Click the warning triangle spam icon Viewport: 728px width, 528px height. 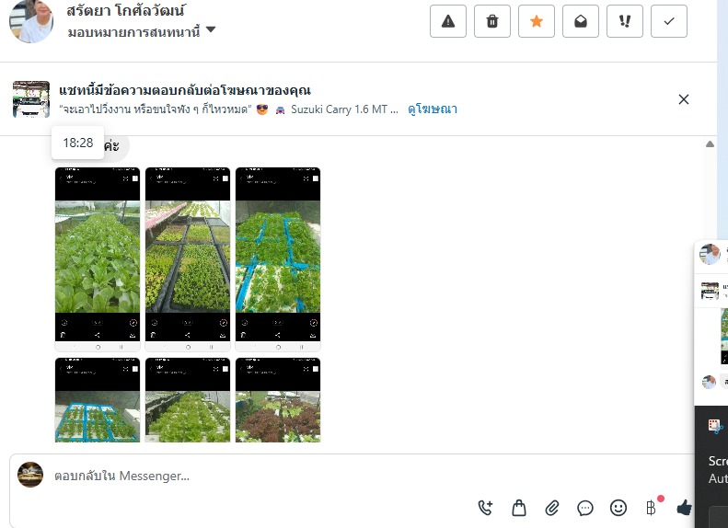[x=447, y=21]
